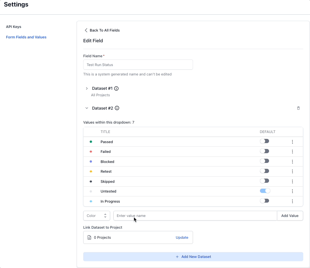Open three-dot menu for Passed row
This screenshot has height=268, width=310.
coord(292,142)
